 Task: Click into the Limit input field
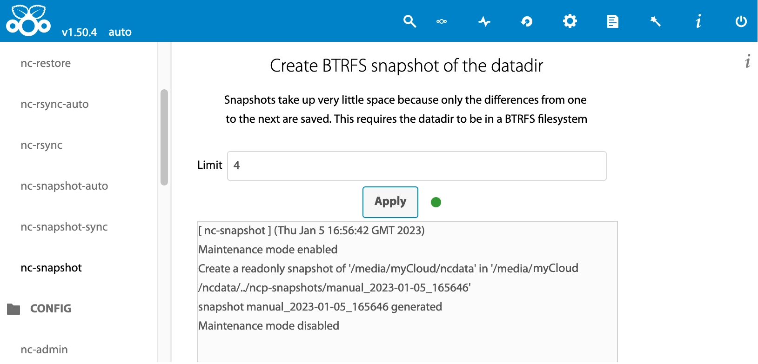[416, 166]
